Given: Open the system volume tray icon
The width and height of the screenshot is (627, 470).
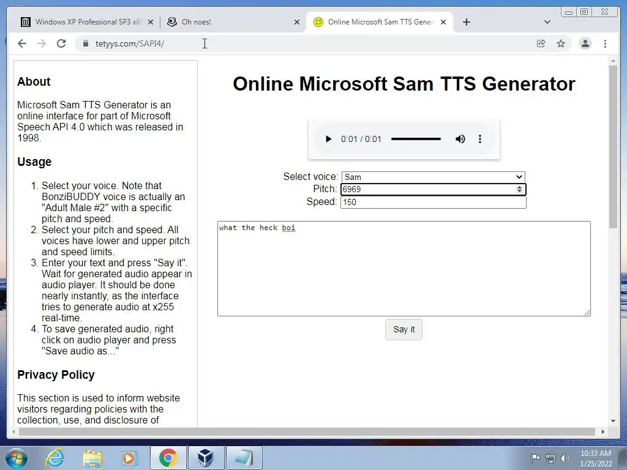Looking at the screenshot, I should 565,458.
